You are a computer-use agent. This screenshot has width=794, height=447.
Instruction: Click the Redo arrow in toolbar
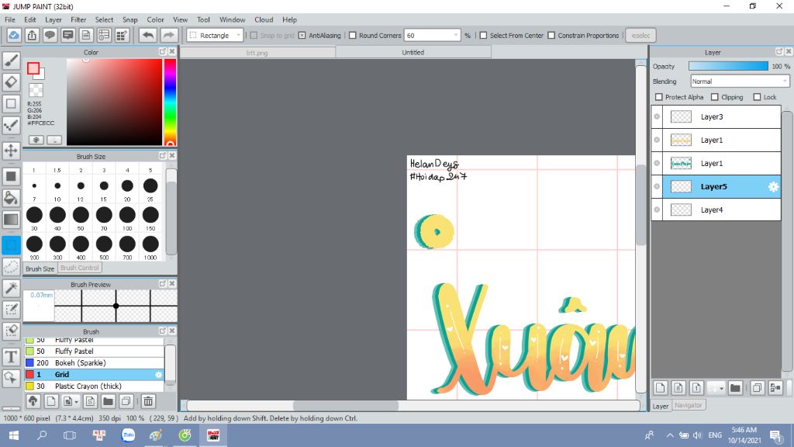(168, 35)
